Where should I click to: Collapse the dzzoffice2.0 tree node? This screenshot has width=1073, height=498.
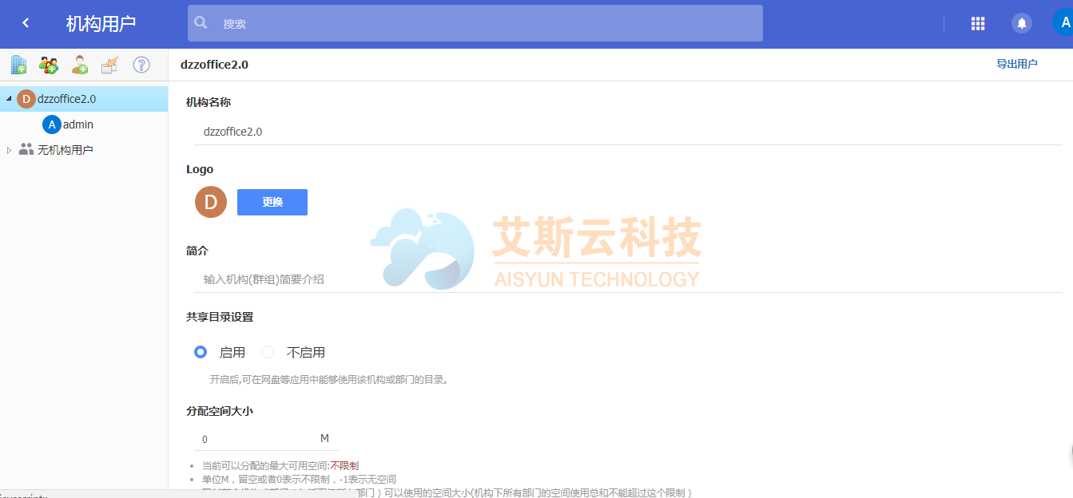tap(9, 99)
